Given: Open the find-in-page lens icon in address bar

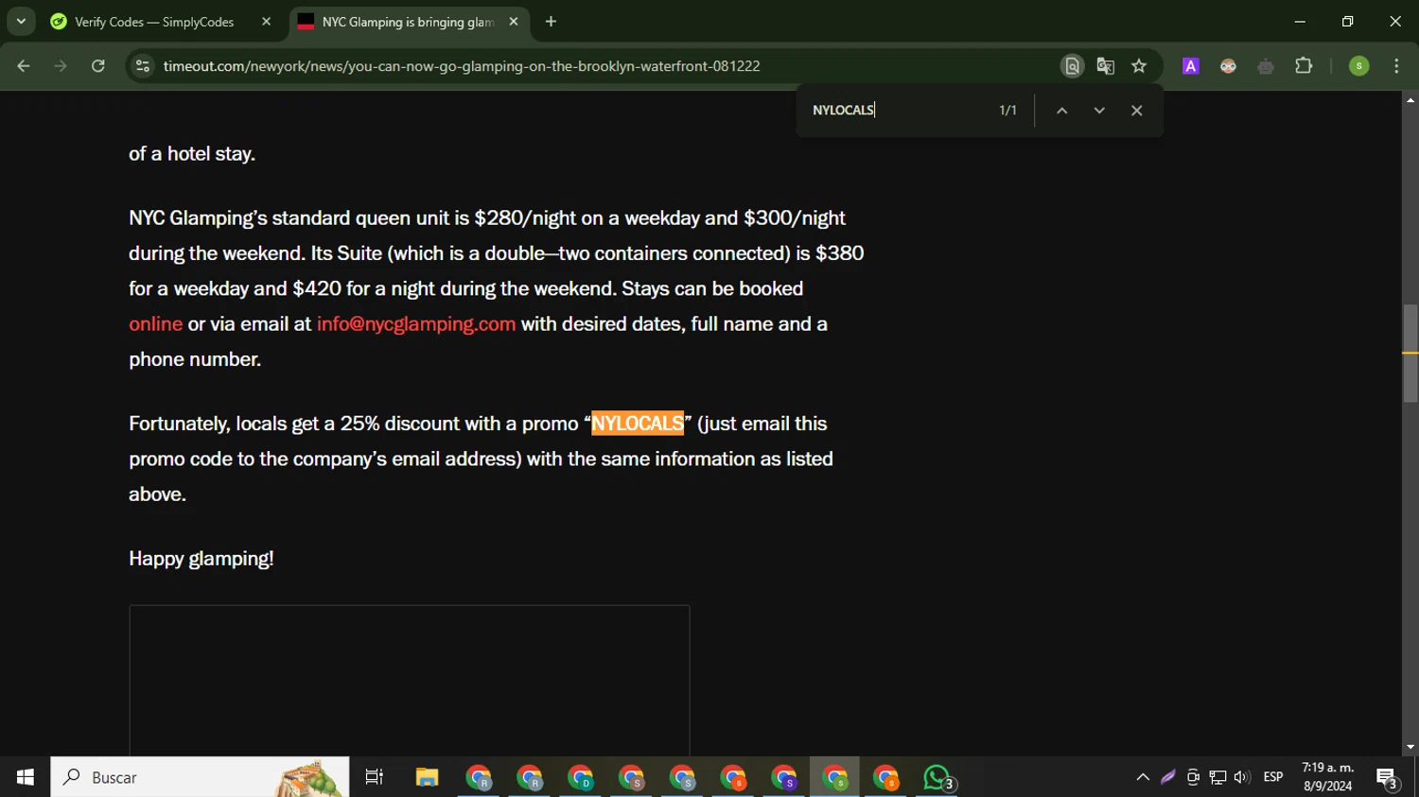Looking at the screenshot, I should click(1072, 66).
